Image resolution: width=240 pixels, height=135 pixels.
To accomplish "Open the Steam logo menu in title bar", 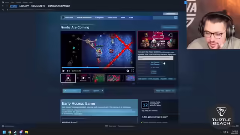I will point(3,2).
